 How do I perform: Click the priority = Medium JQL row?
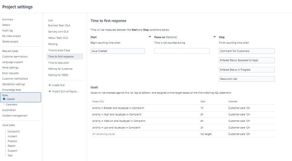coord(183,121)
